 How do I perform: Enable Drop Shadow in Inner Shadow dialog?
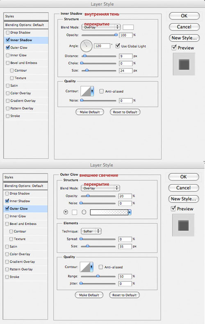click(8, 32)
